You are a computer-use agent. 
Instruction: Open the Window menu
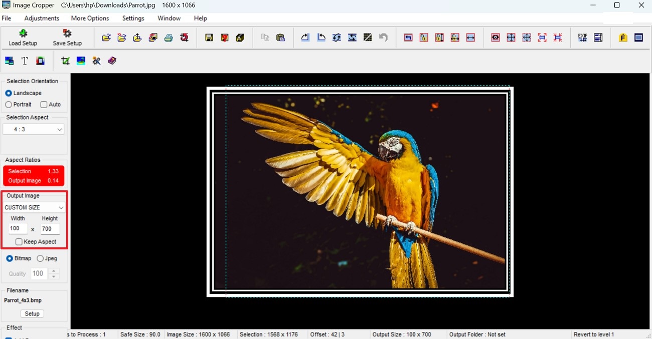click(169, 18)
